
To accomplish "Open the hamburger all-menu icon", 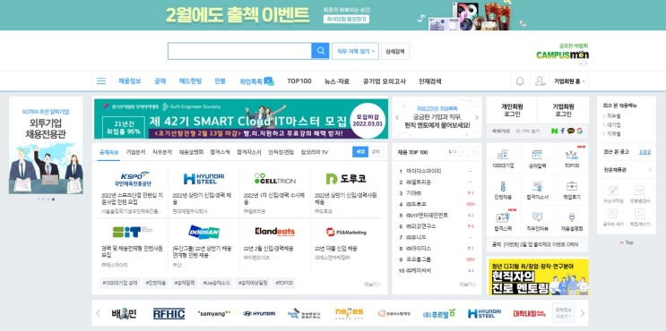I will click(x=101, y=81).
